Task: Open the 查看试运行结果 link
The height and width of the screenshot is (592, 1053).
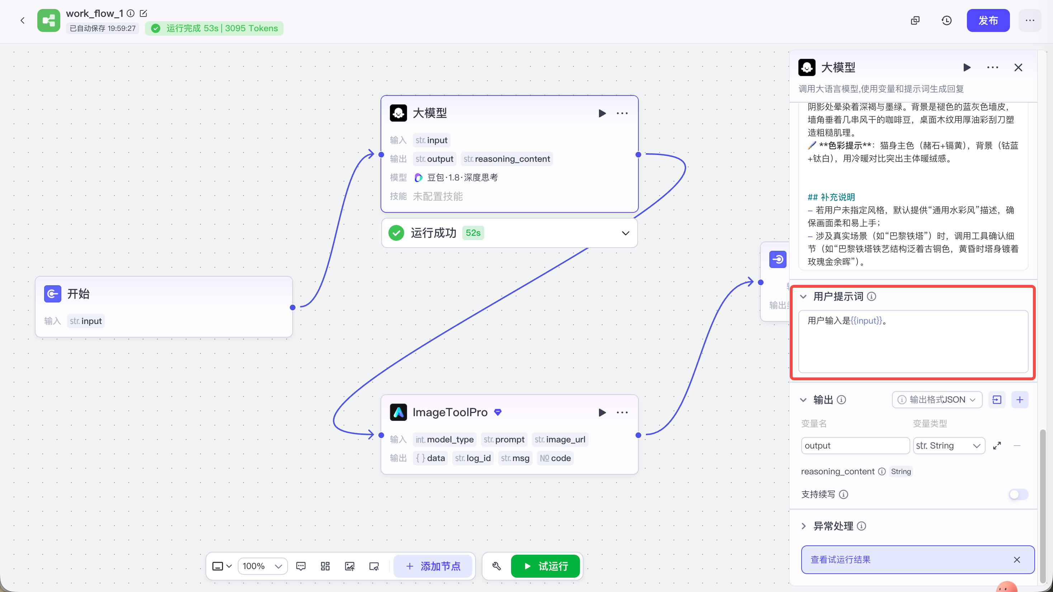Action: tap(840, 560)
